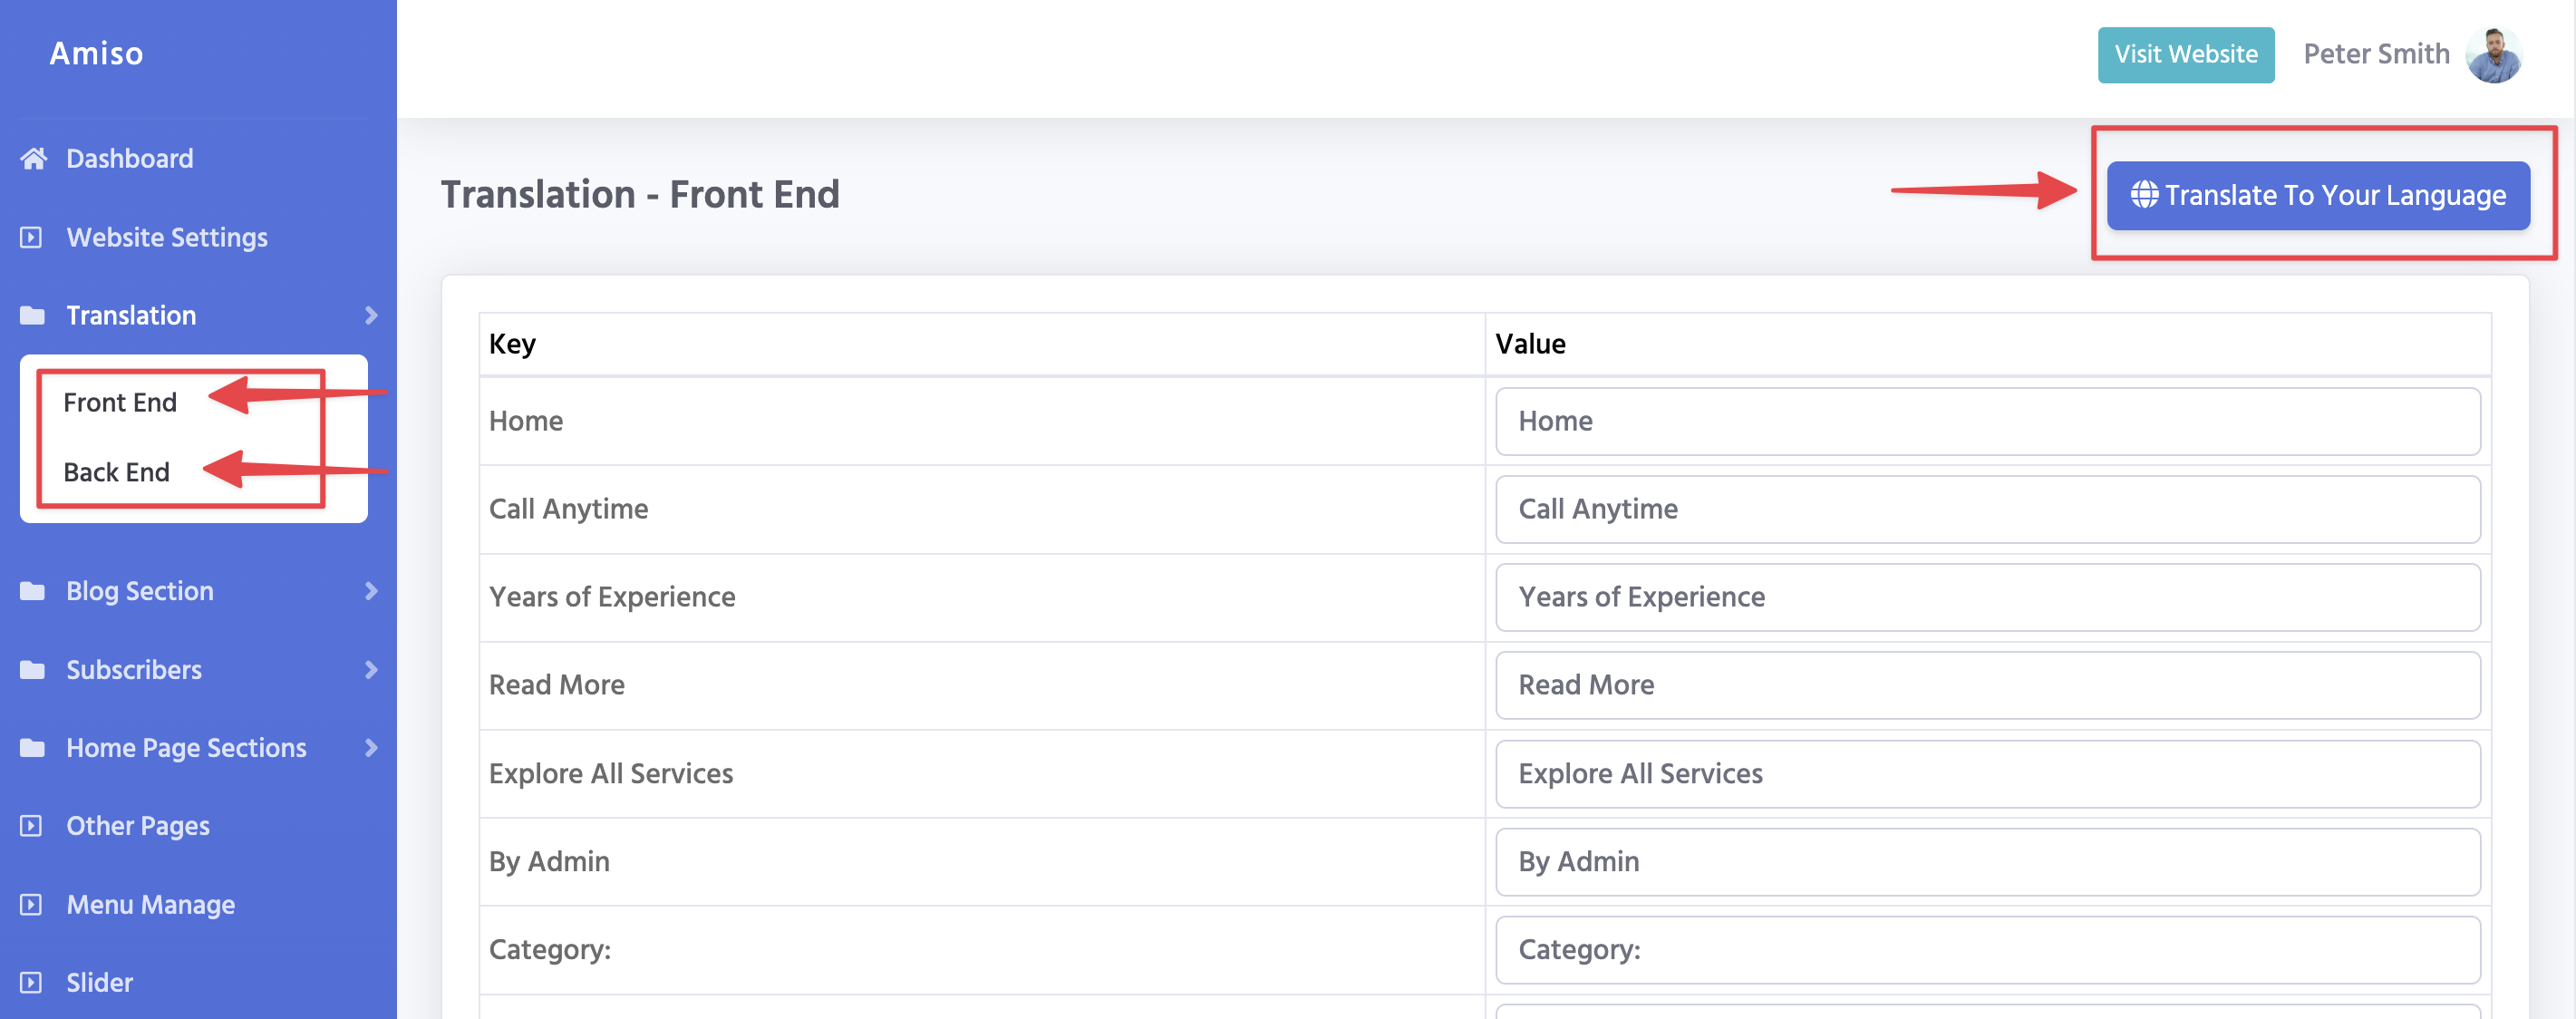Image resolution: width=2576 pixels, height=1019 pixels.
Task: Expand the Subscribers chevron
Action: 371,669
